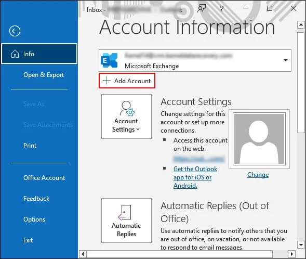Open the Feedback page
This screenshot has height=259, width=306.
[x=36, y=199]
